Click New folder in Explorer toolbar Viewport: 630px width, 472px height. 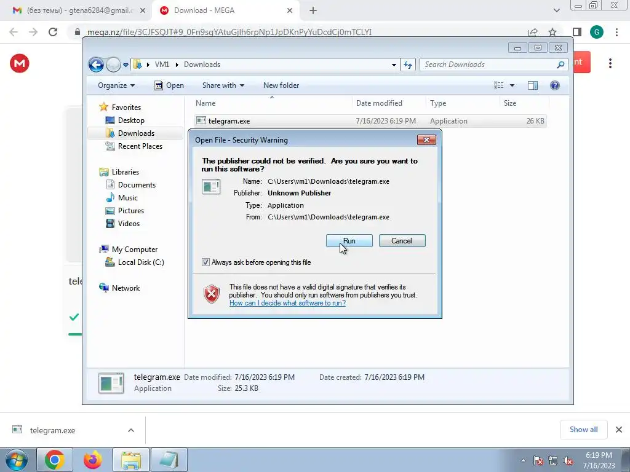pyautogui.click(x=281, y=85)
